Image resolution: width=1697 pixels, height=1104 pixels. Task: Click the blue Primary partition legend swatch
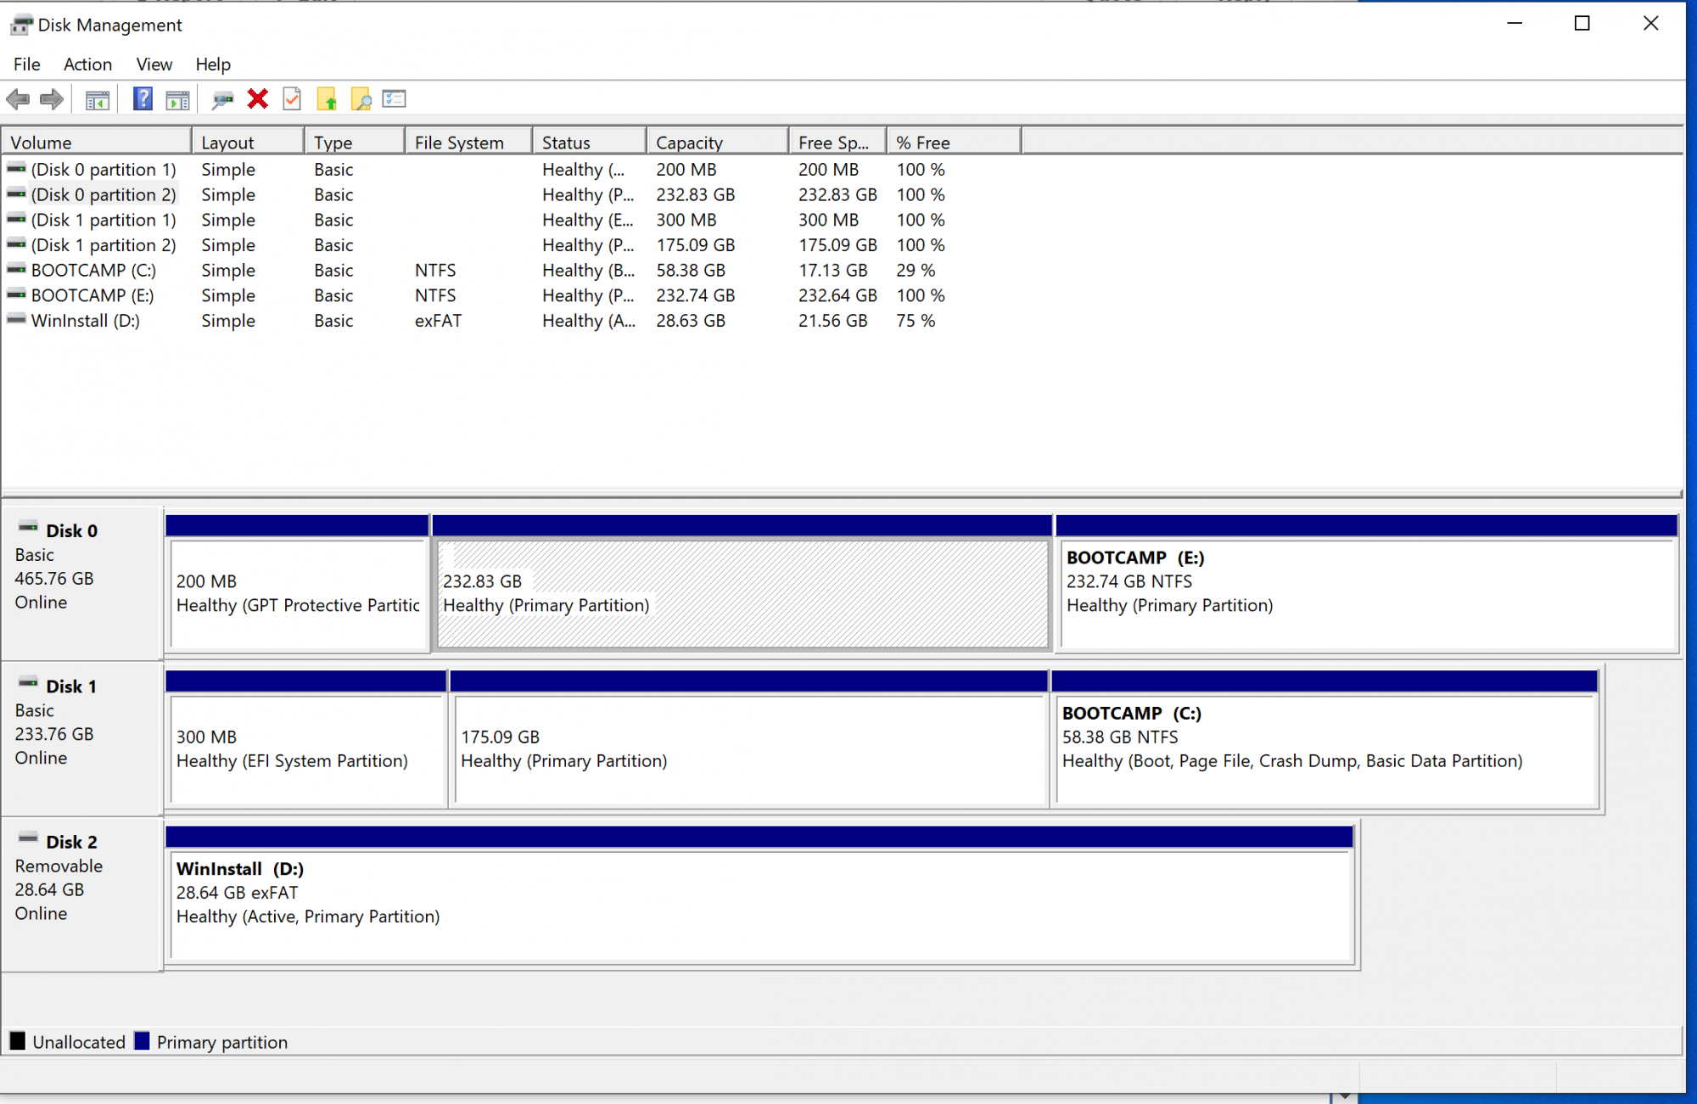142,1040
